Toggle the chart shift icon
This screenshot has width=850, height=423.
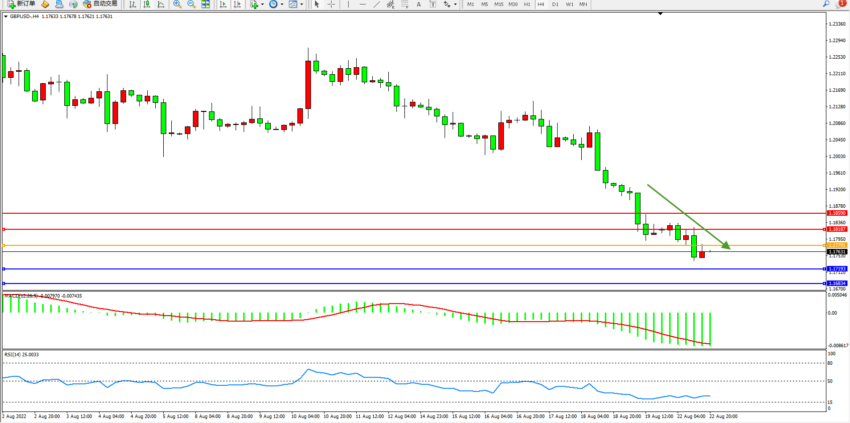237,4
